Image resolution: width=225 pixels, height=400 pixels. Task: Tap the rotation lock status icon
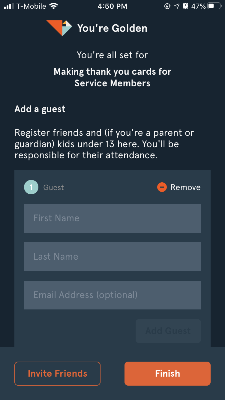pos(167,6)
